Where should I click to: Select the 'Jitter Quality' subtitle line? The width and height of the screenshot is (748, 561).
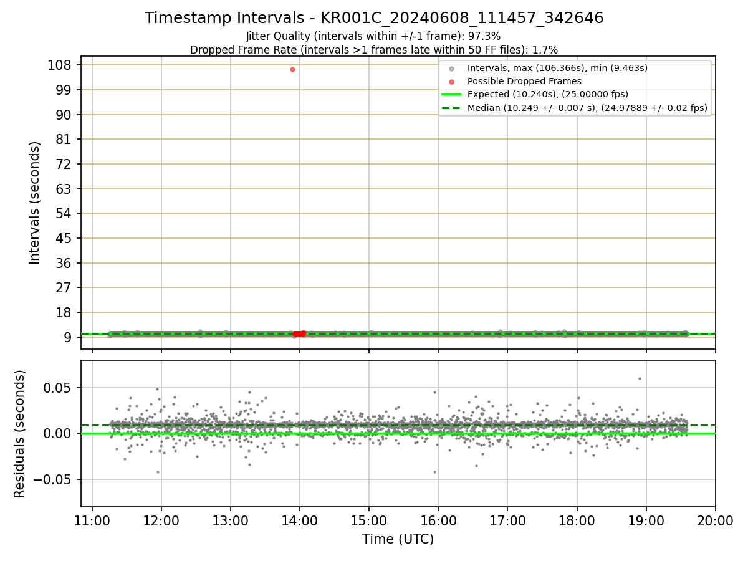click(373, 36)
